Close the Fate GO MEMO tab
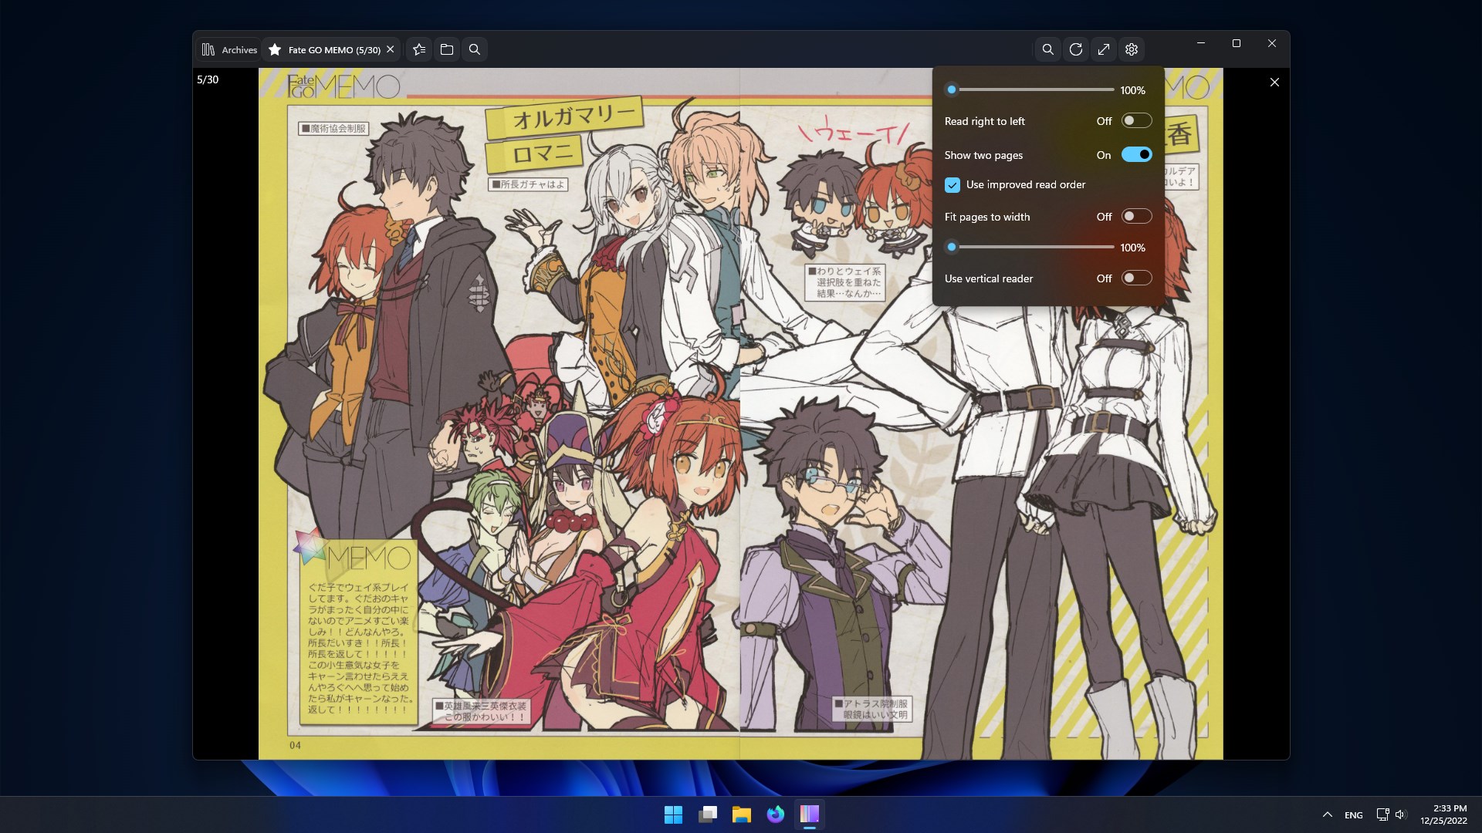The image size is (1482, 833). 391,49
